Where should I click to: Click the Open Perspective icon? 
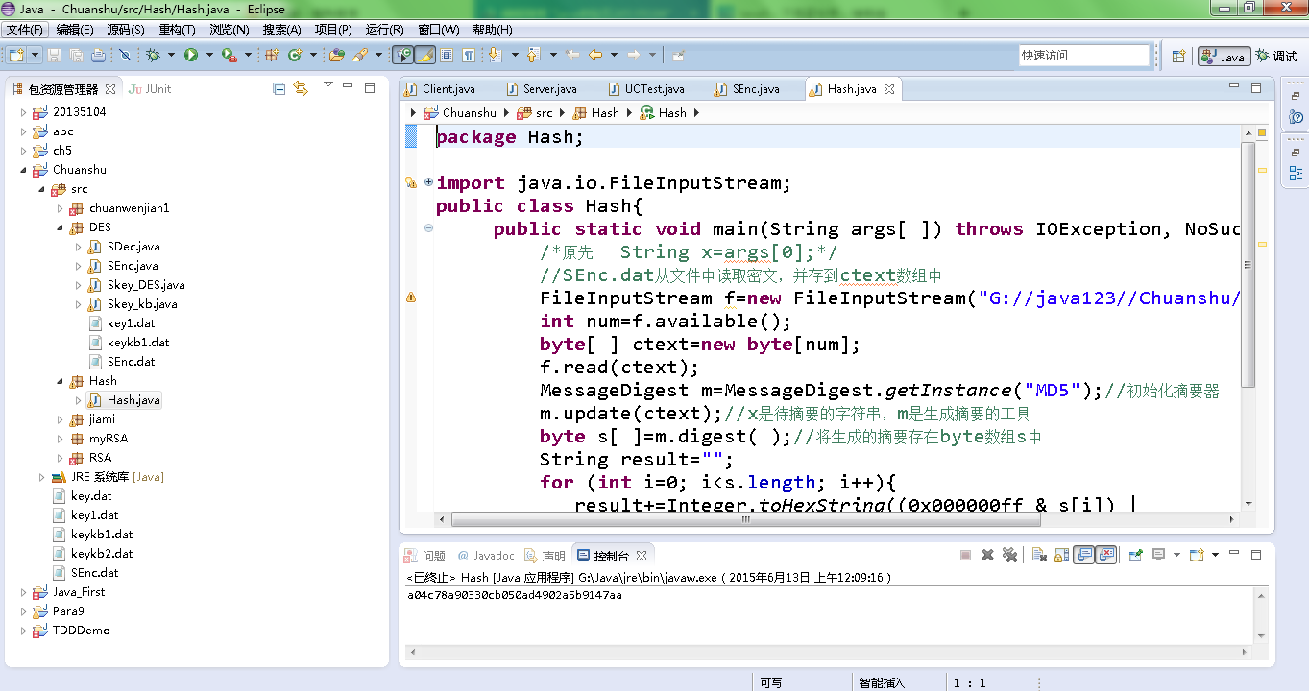[x=1178, y=56]
